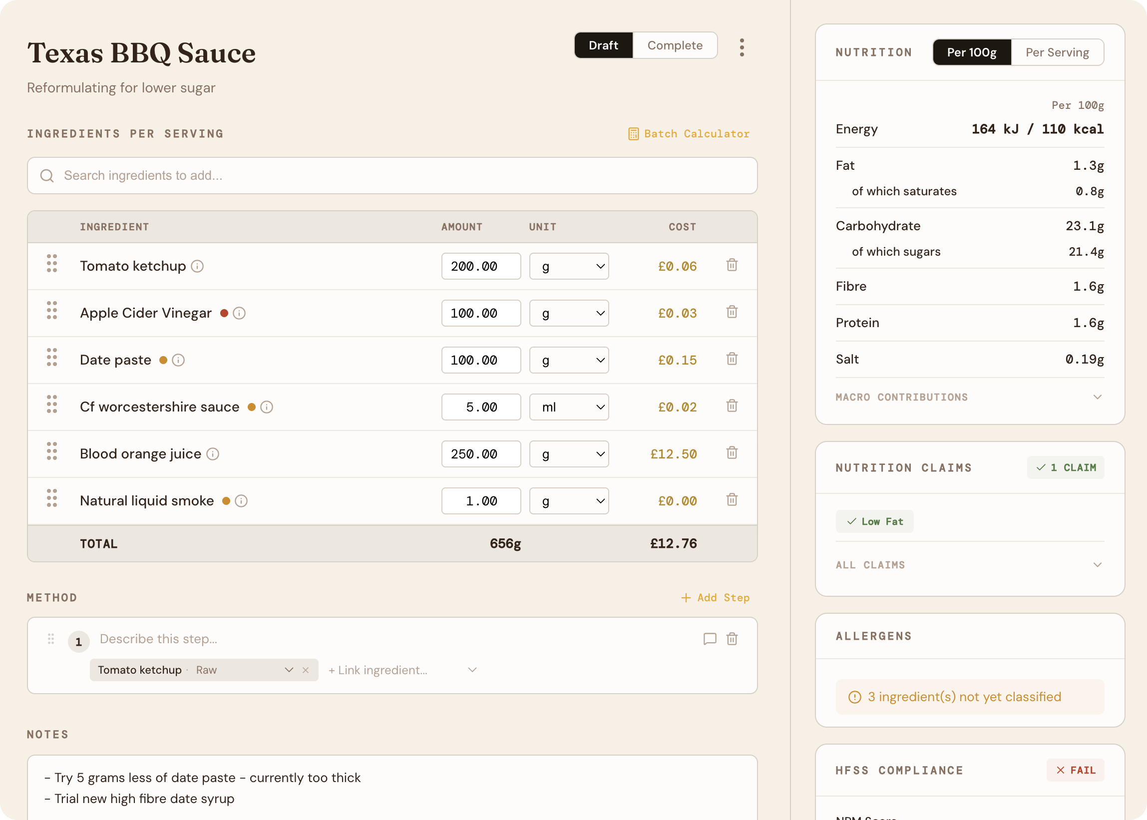Click the search magnifier in ingredient search

coord(47,175)
